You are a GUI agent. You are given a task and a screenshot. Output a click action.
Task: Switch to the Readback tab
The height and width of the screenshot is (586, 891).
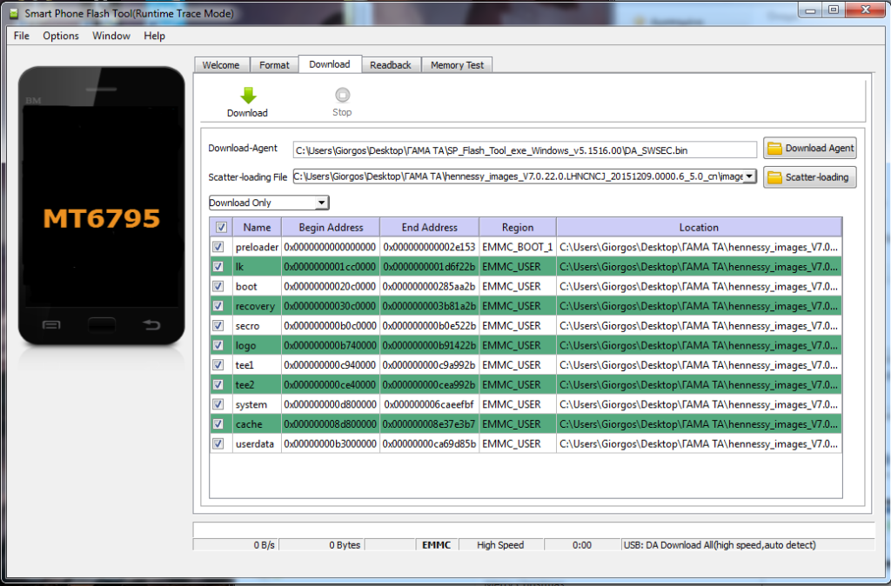[x=391, y=65]
